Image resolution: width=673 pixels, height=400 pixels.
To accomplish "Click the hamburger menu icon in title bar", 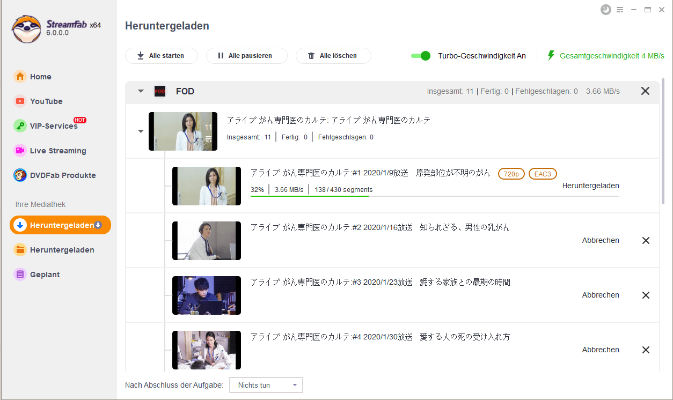I will [620, 10].
